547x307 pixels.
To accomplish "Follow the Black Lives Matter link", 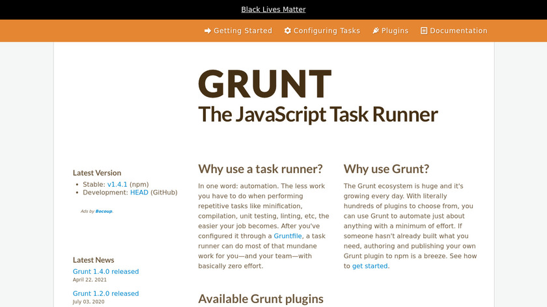I will click(273, 9).
